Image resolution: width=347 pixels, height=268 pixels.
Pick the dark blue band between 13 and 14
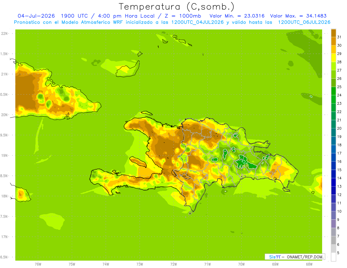pos(333,182)
